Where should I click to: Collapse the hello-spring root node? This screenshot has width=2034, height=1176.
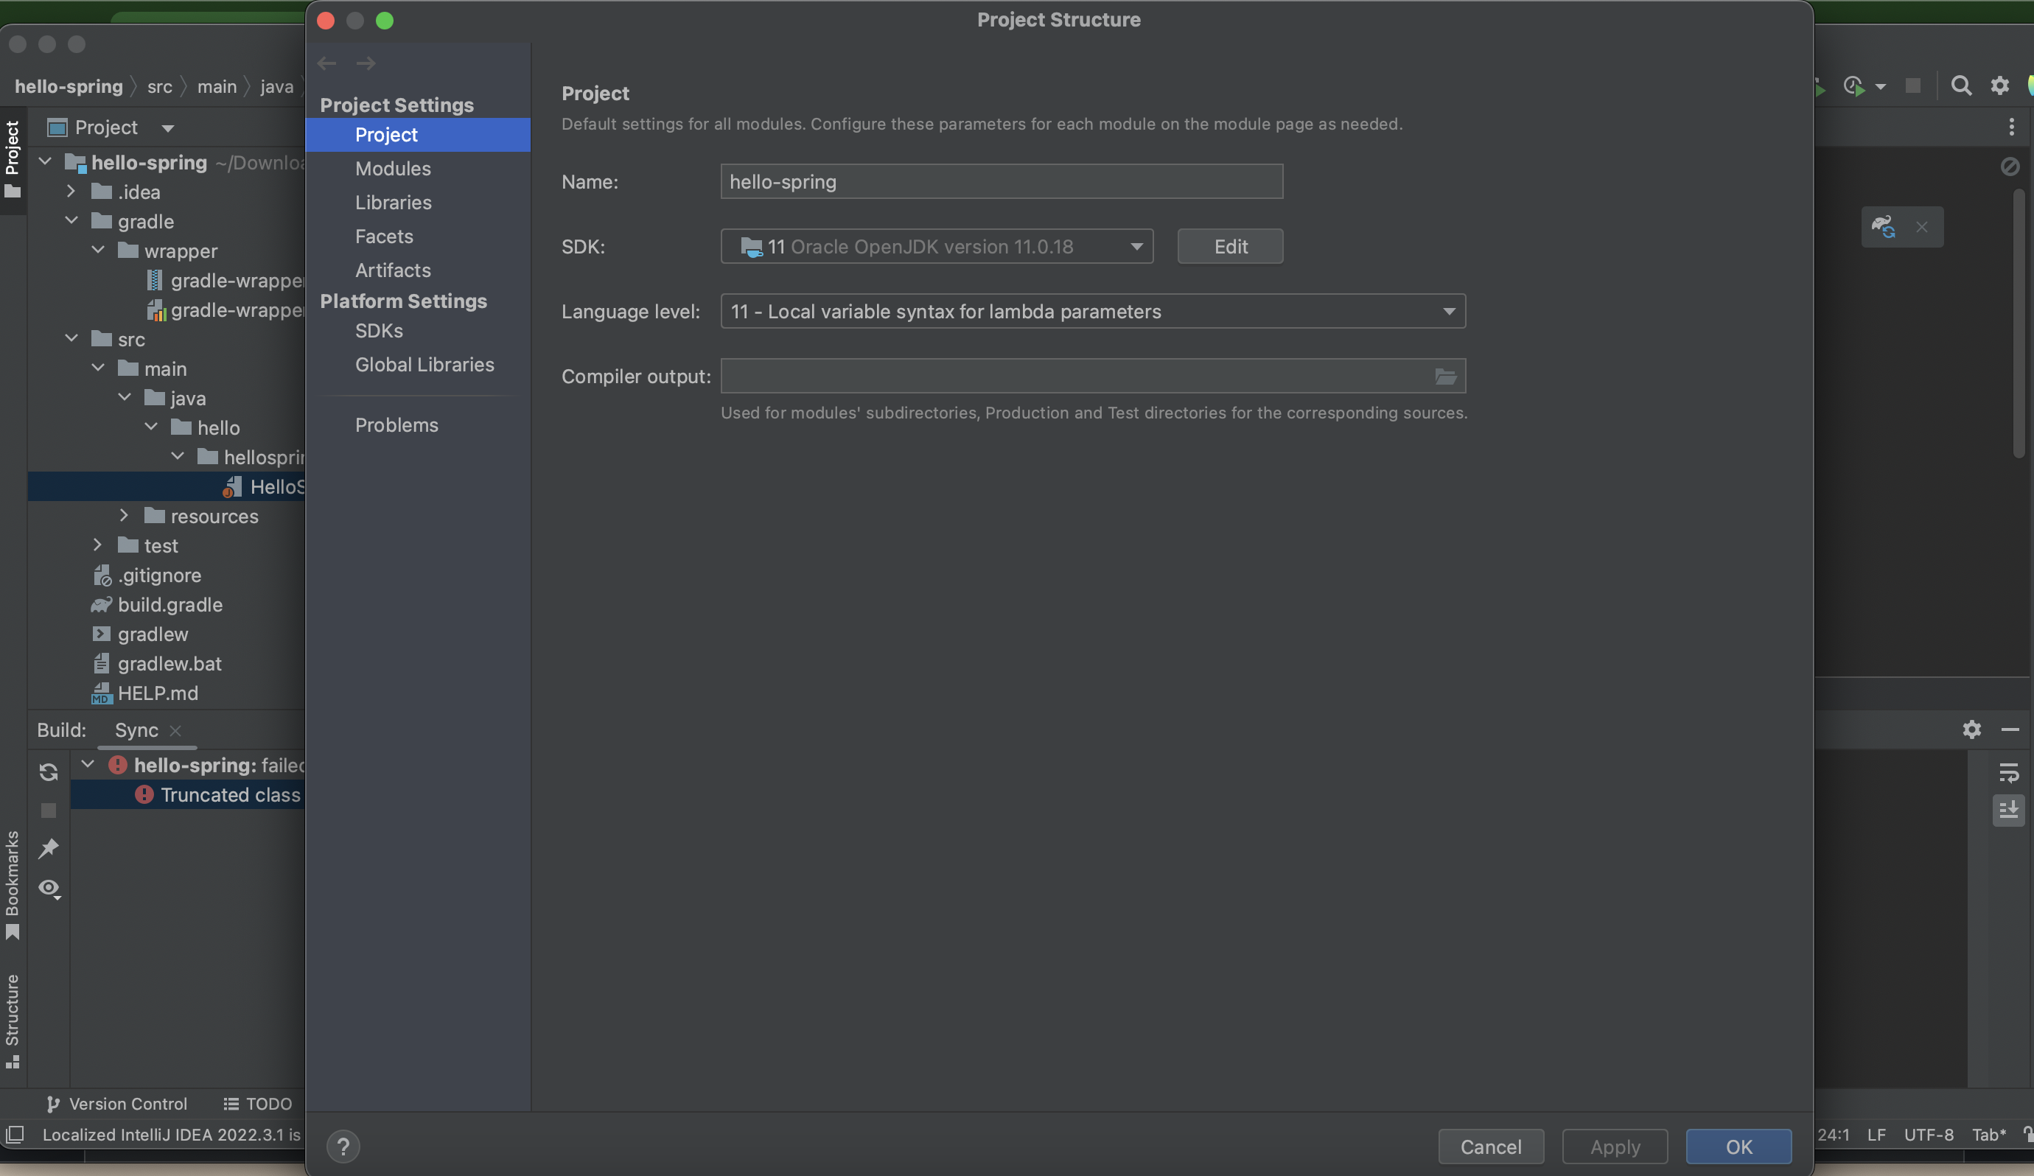tap(45, 161)
